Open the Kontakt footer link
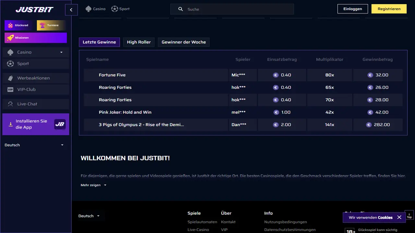Screen dimensions: 415x233 coord(228,222)
